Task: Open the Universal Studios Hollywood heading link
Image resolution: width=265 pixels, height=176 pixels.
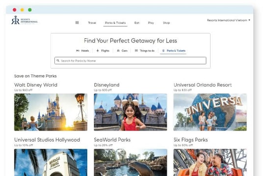Action: coord(47,140)
